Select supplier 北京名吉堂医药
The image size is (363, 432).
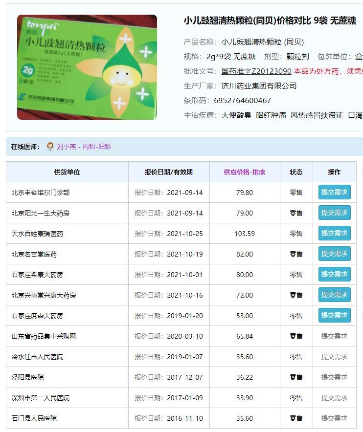coord(34,254)
